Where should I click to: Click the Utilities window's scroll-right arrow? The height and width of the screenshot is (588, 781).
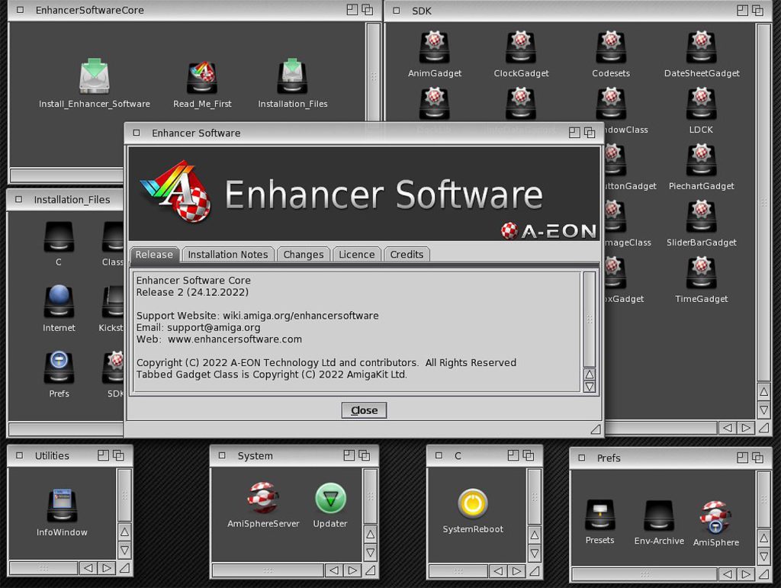click(x=107, y=567)
